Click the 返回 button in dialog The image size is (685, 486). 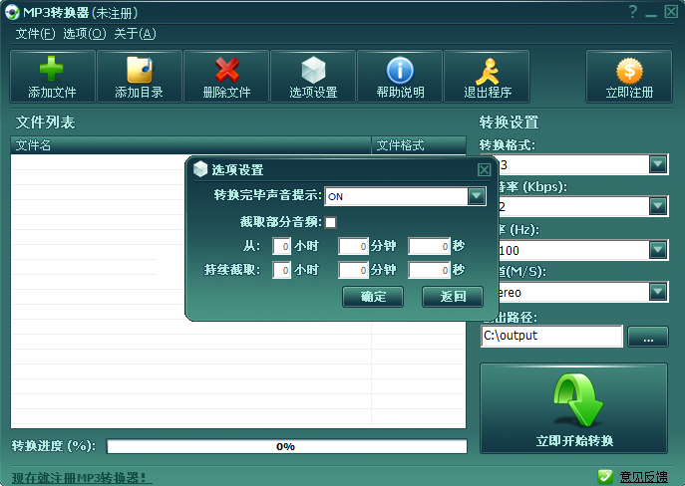(453, 297)
